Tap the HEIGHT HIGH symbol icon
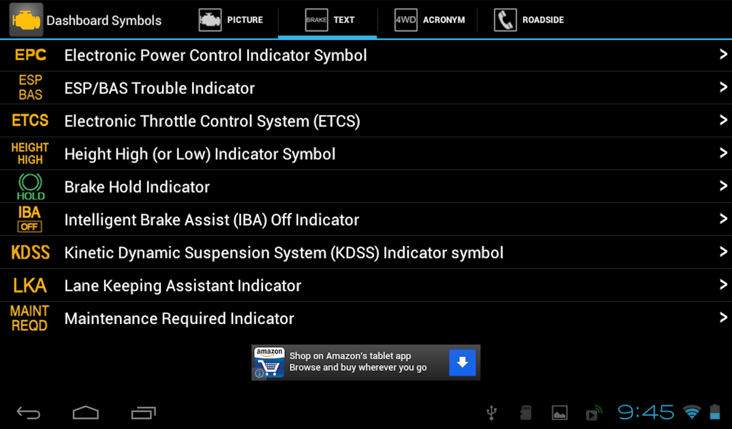 coord(30,154)
